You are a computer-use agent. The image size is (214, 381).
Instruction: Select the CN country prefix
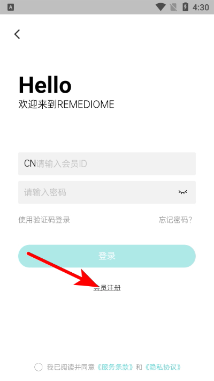[x=30, y=163]
